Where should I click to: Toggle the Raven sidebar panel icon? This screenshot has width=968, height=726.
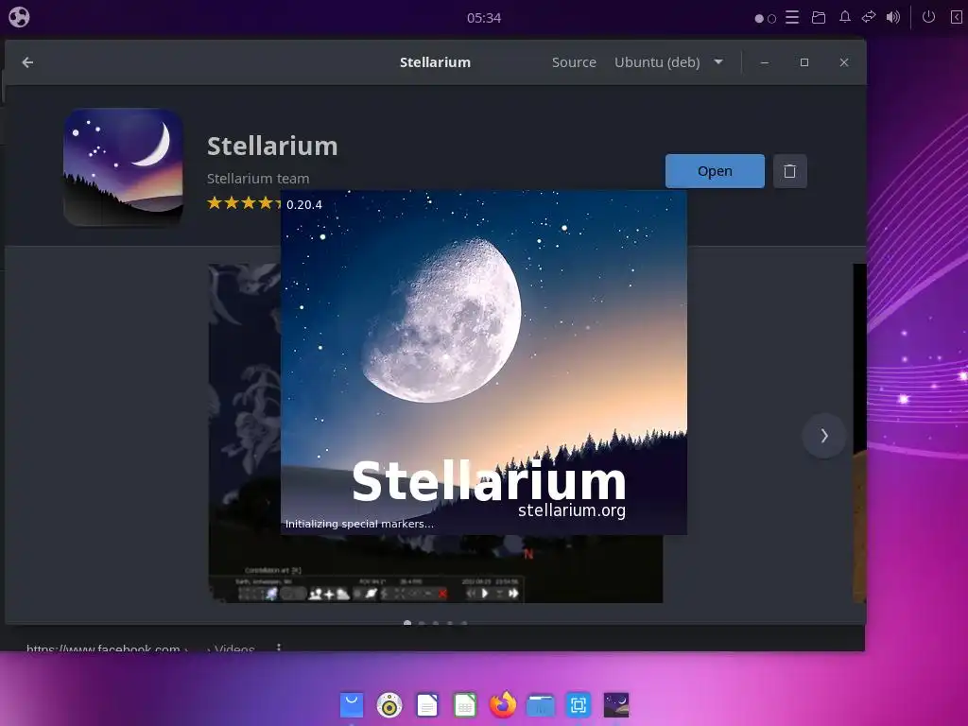[x=956, y=17]
